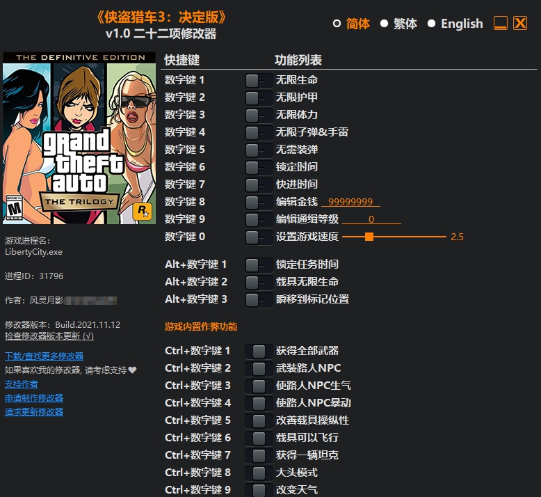Viewport: 541px width, 497px height.
Task: Toggle 锁定时间 switch
Action: (x=259, y=167)
